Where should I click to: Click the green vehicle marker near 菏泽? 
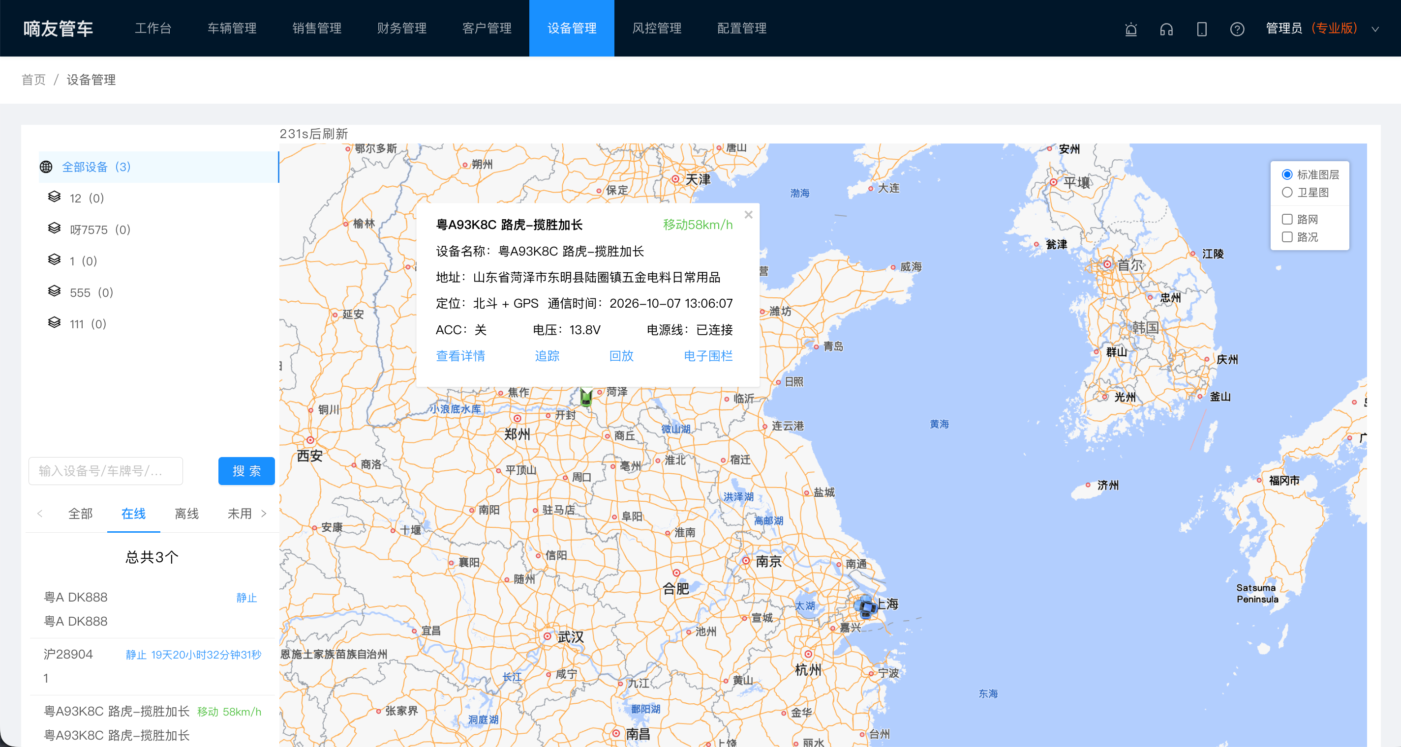pos(586,397)
